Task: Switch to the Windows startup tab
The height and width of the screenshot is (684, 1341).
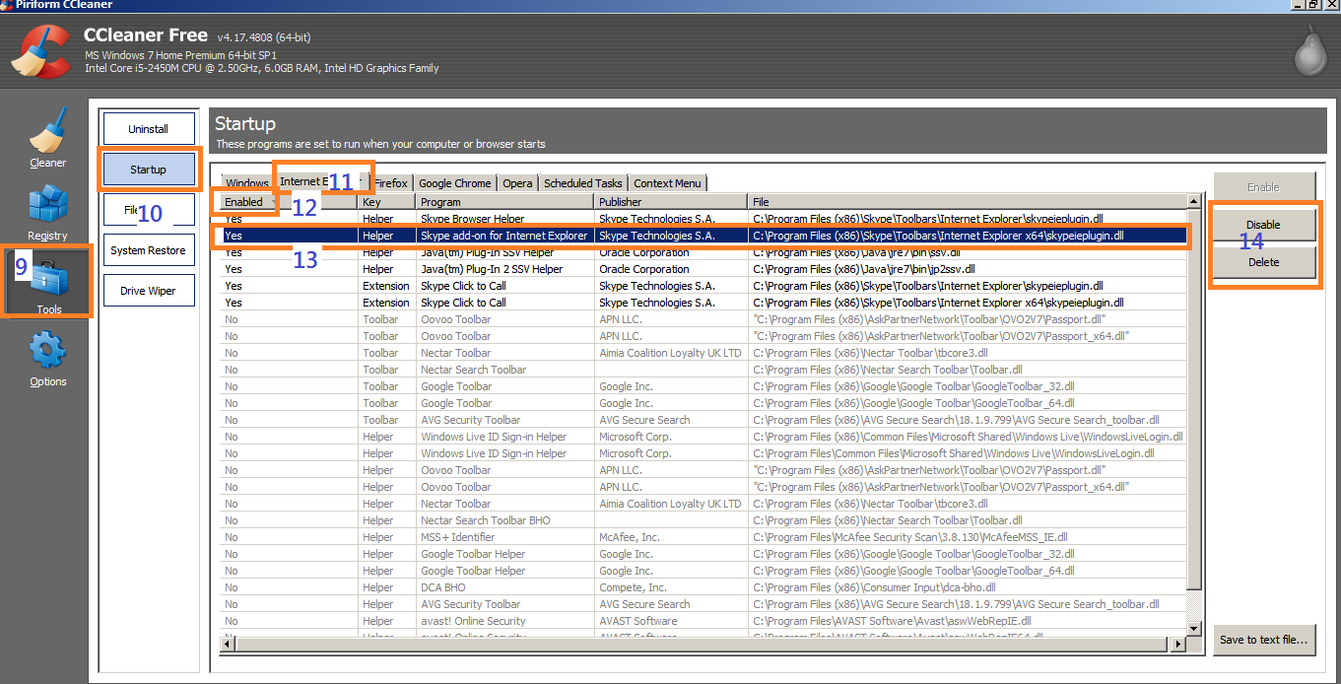Action: tap(246, 183)
